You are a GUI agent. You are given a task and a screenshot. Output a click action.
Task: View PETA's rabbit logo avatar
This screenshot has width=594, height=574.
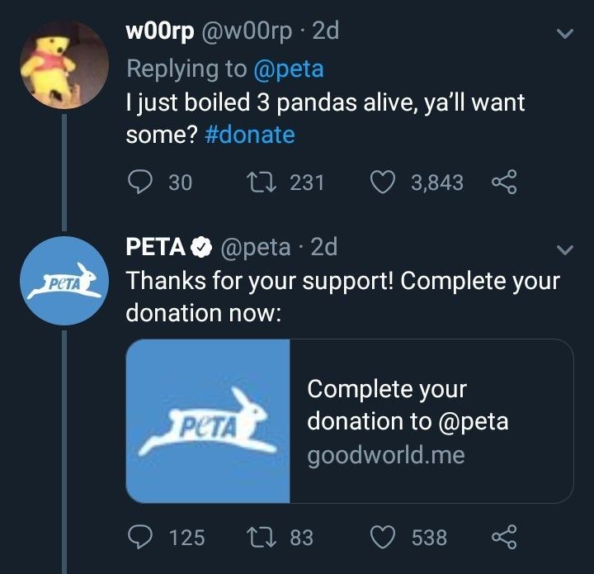[64, 280]
